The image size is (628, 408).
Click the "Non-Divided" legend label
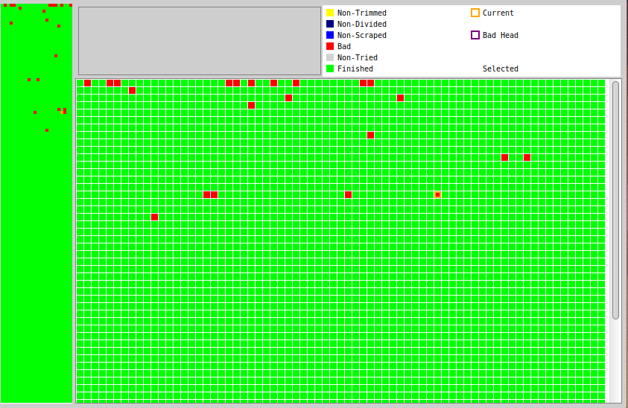tap(361, 24)
